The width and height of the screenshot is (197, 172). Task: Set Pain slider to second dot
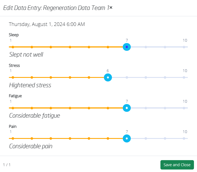pyautogui.click(x=32, y=138)
